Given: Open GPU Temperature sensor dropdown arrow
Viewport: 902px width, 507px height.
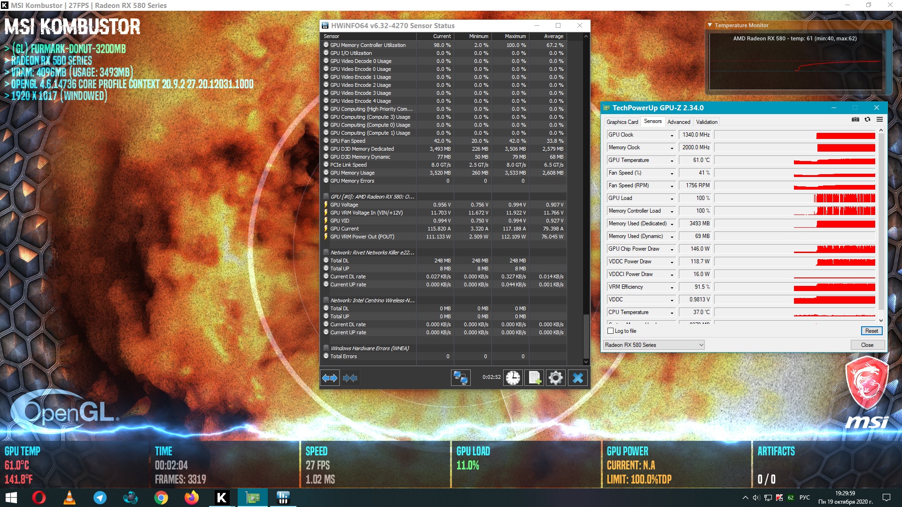Looking at the screenshot, I should tap(672, 161).
